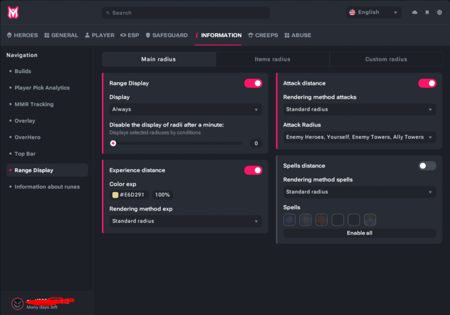Select the INFORMATION tab
Screen dimensions: 450x315
[218, 35]
